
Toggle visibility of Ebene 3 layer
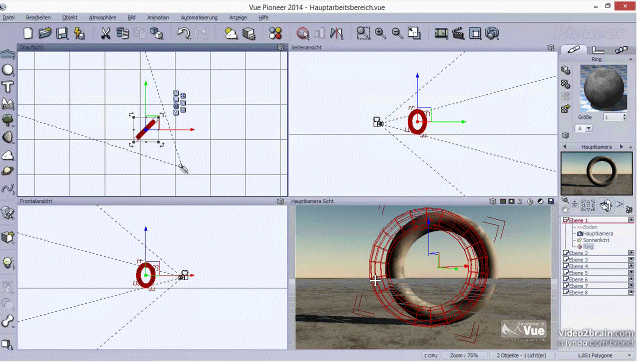(631, 259)
